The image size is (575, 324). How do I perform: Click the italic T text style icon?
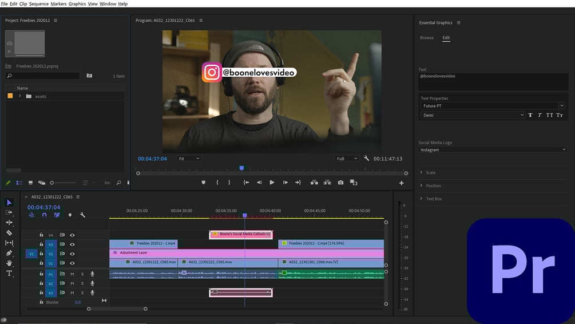[540, 115]
